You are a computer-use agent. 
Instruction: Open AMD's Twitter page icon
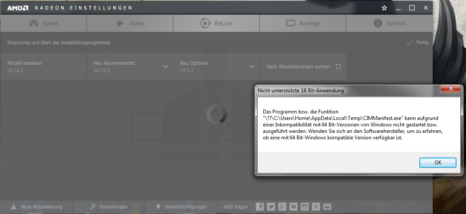click(x=271, y=207)
